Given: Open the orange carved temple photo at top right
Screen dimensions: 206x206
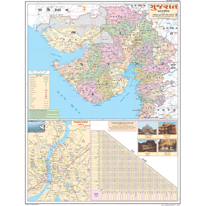Looking at the screenshot, I should point(167,128).
